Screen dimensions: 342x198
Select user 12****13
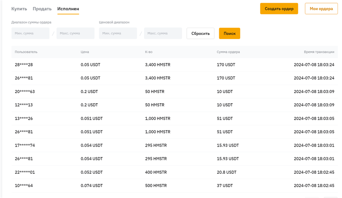tap(24, 105)
